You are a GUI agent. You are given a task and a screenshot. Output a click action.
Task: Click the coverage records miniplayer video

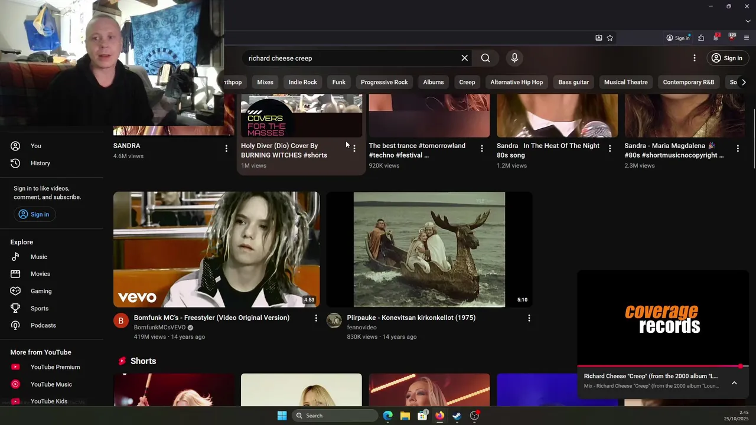(x=663, y=318)
